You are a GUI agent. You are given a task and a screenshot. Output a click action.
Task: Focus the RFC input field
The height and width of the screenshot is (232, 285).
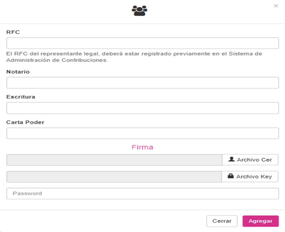pyautogui.click(x=142, y=43)
